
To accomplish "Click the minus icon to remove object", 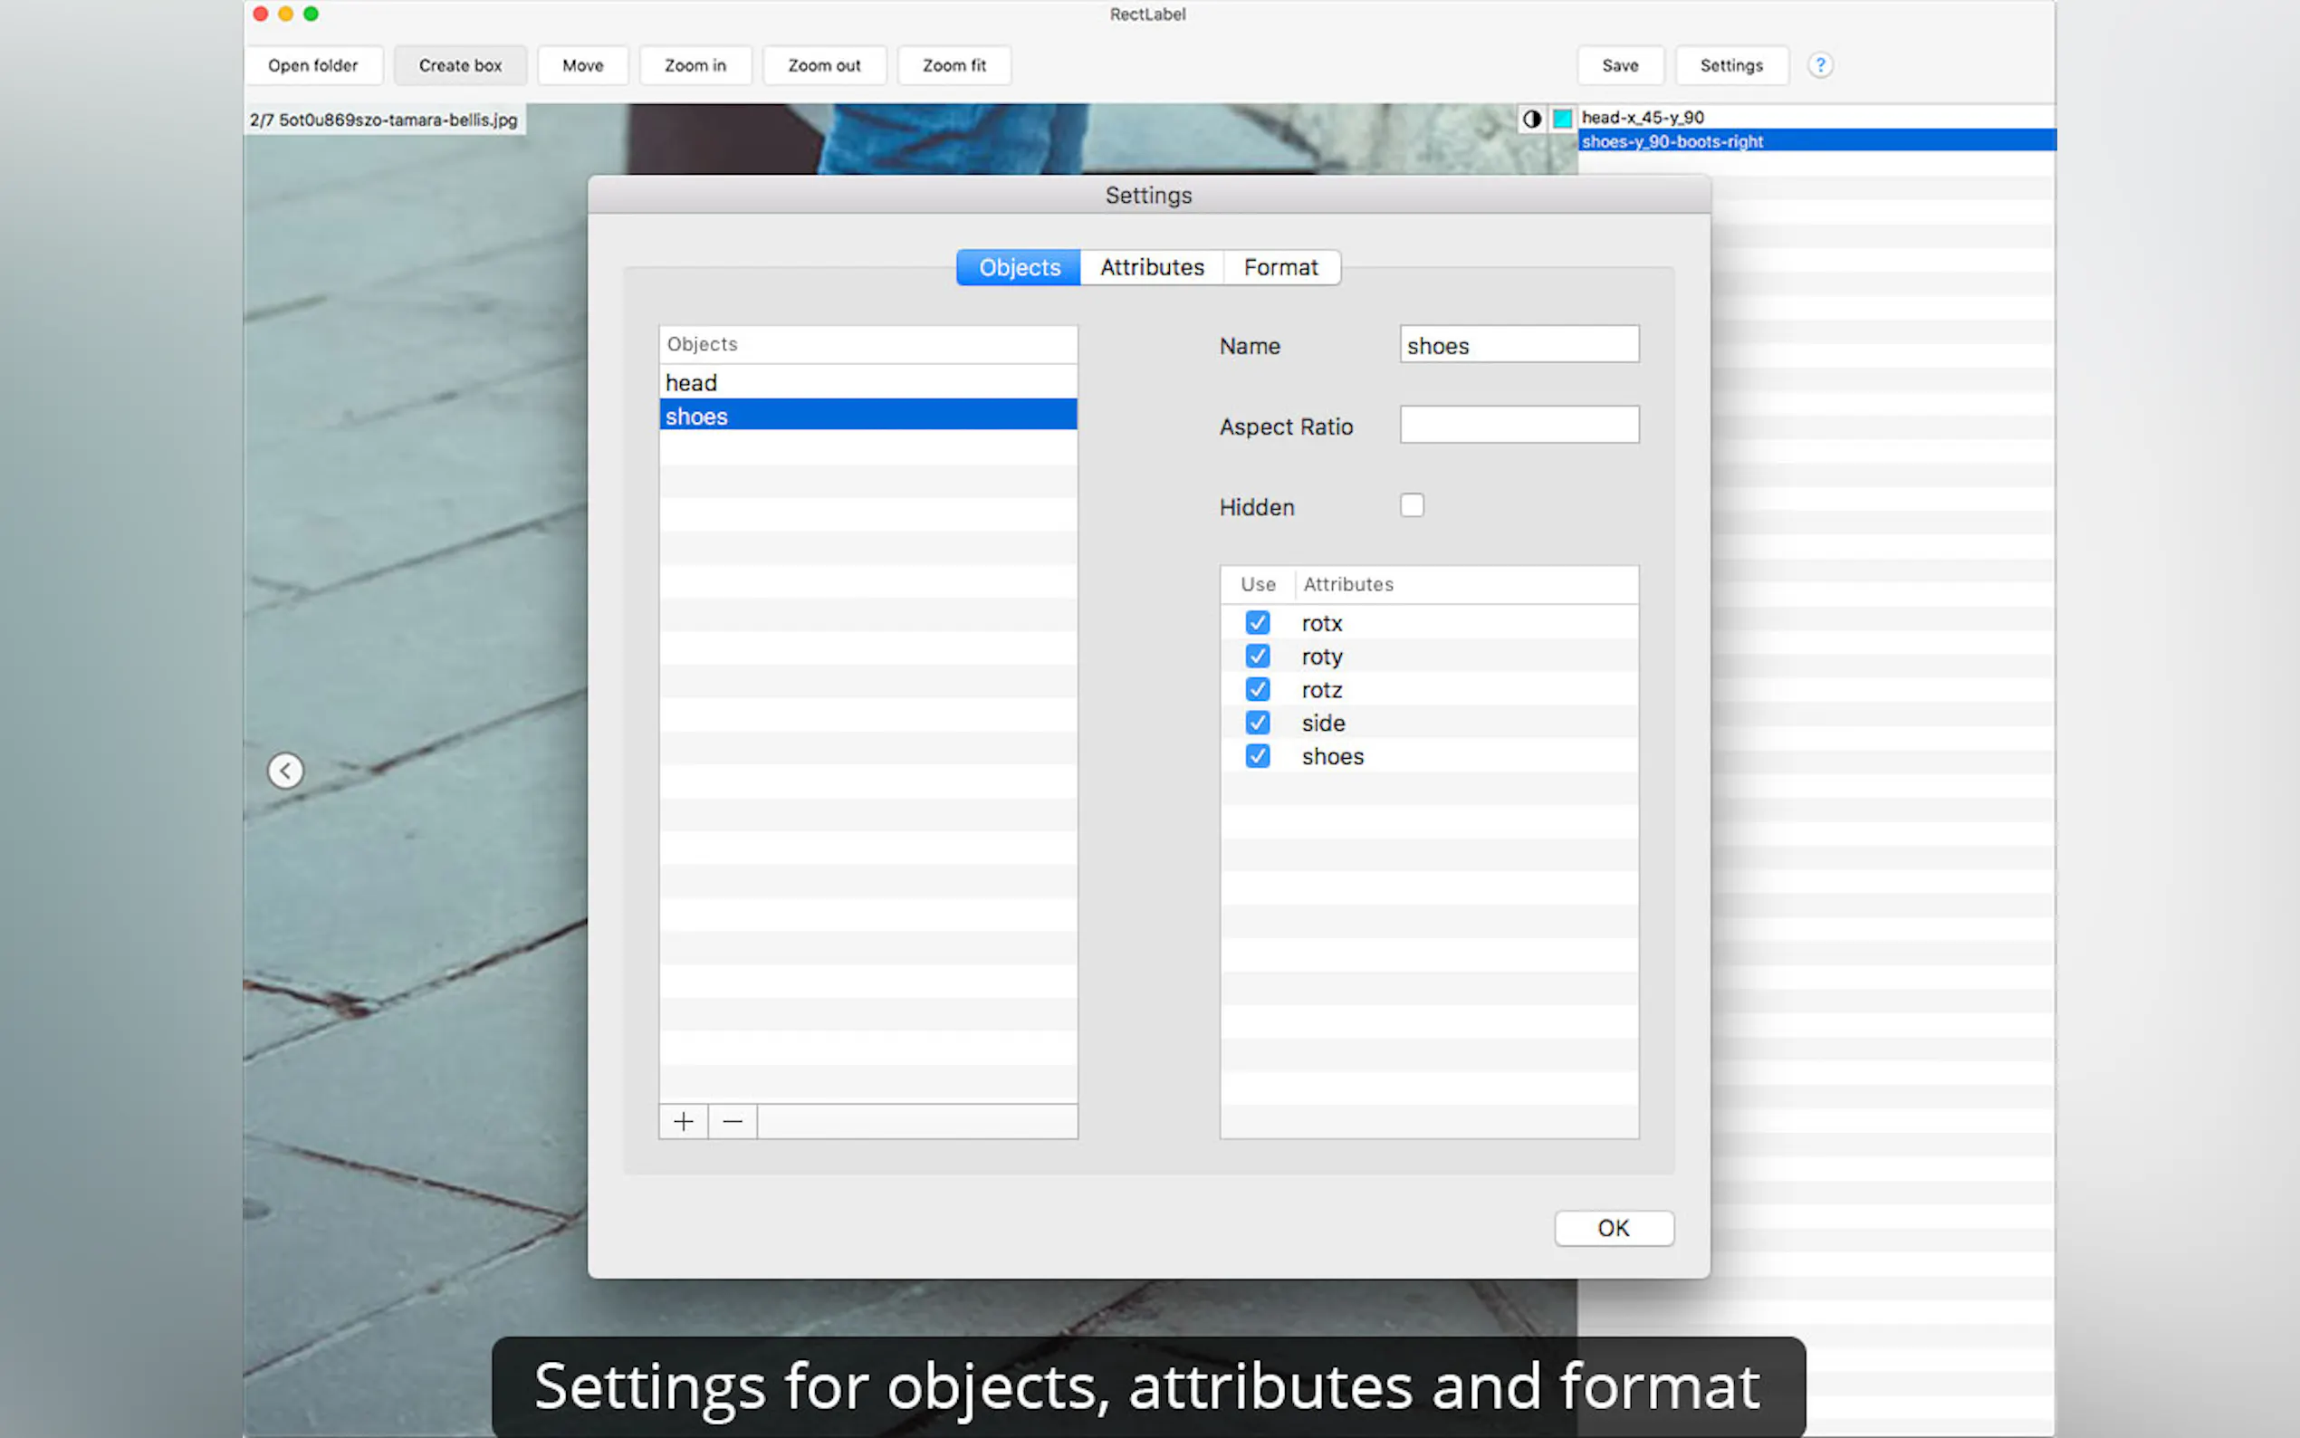I will pos(733,1121).
